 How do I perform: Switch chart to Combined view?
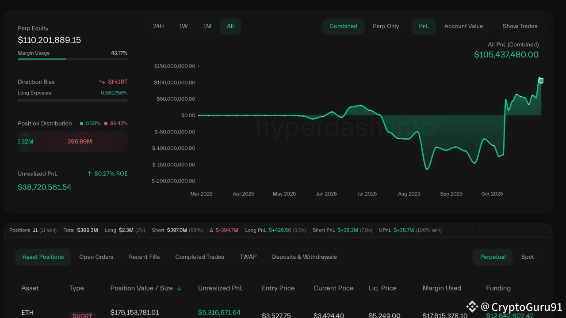click(x=344, y=26)
